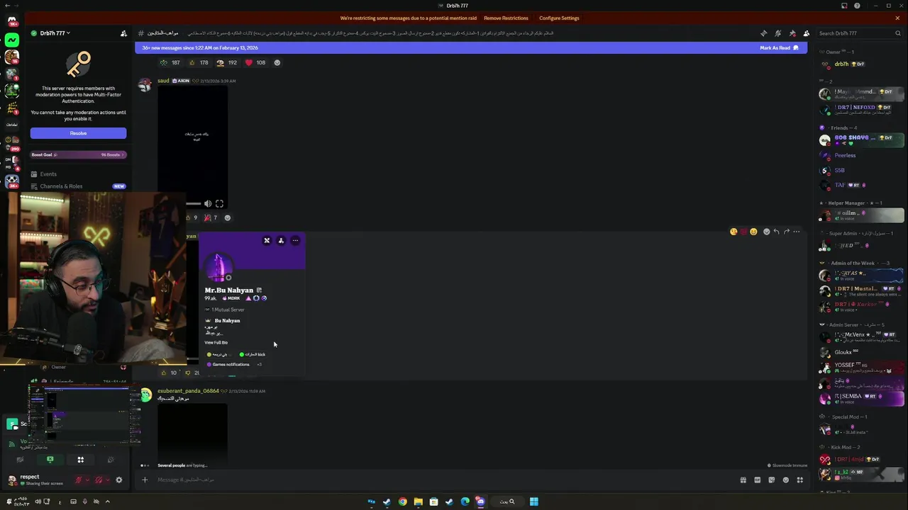The height and width of the screenshot is (510, 908).
Task: Toggle microphone mute in user panel
Action: [x=79, y=480]
